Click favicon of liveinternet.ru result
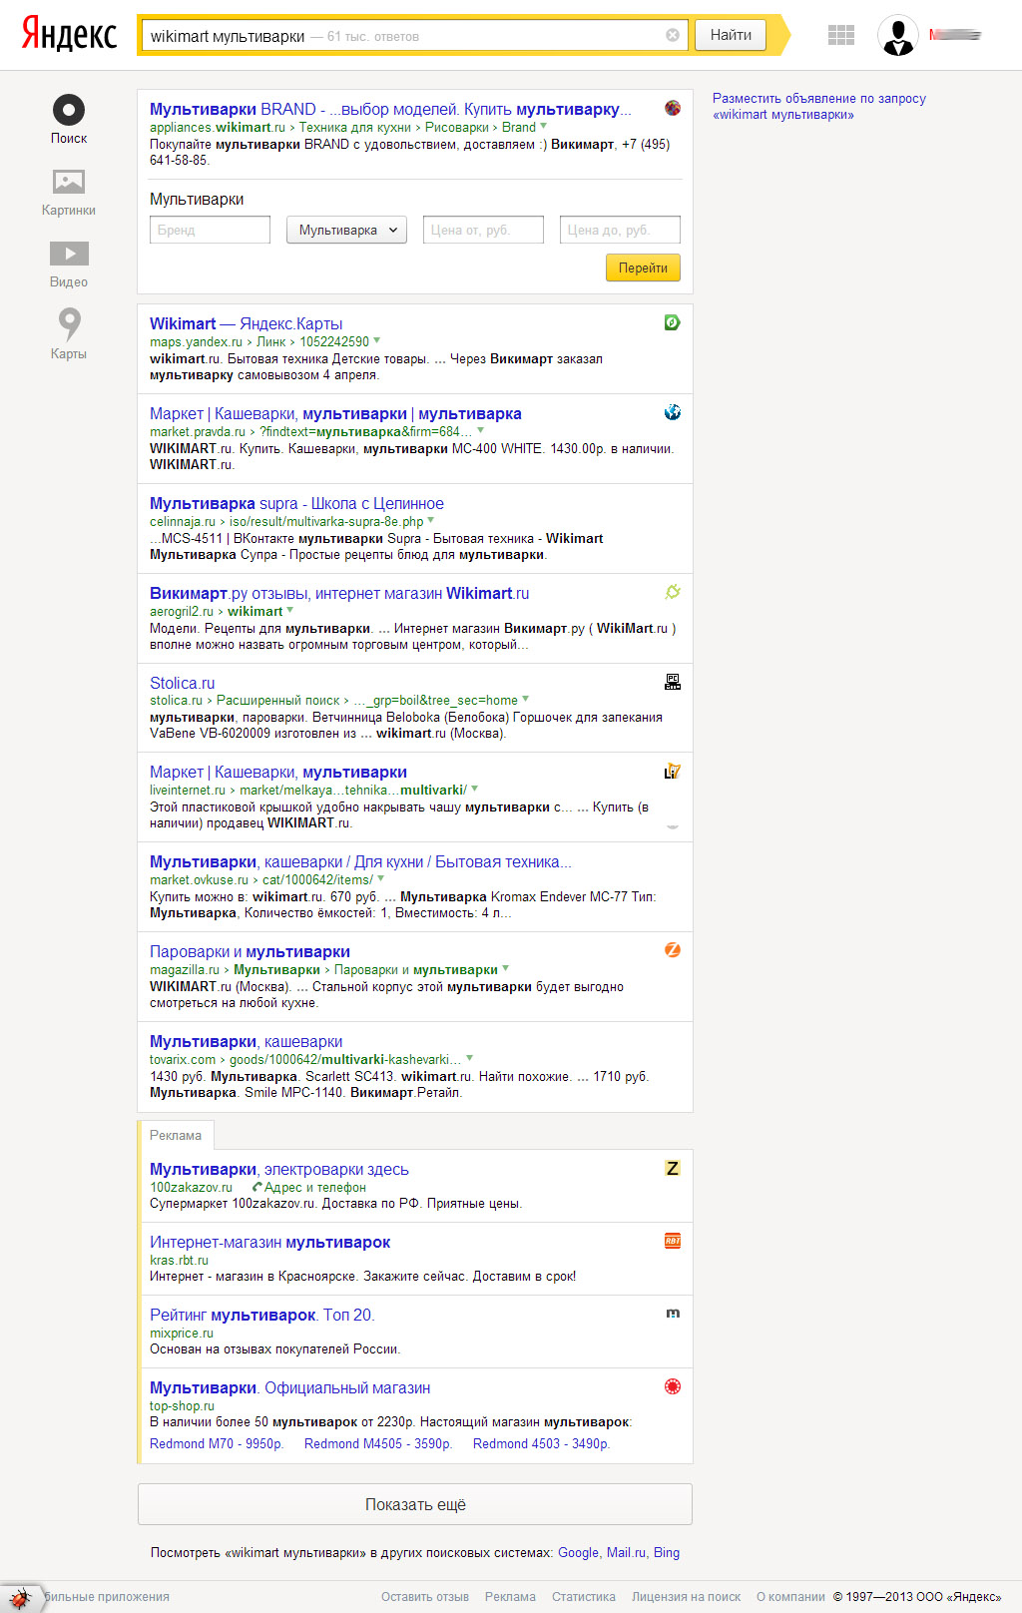 click(673, 772)
